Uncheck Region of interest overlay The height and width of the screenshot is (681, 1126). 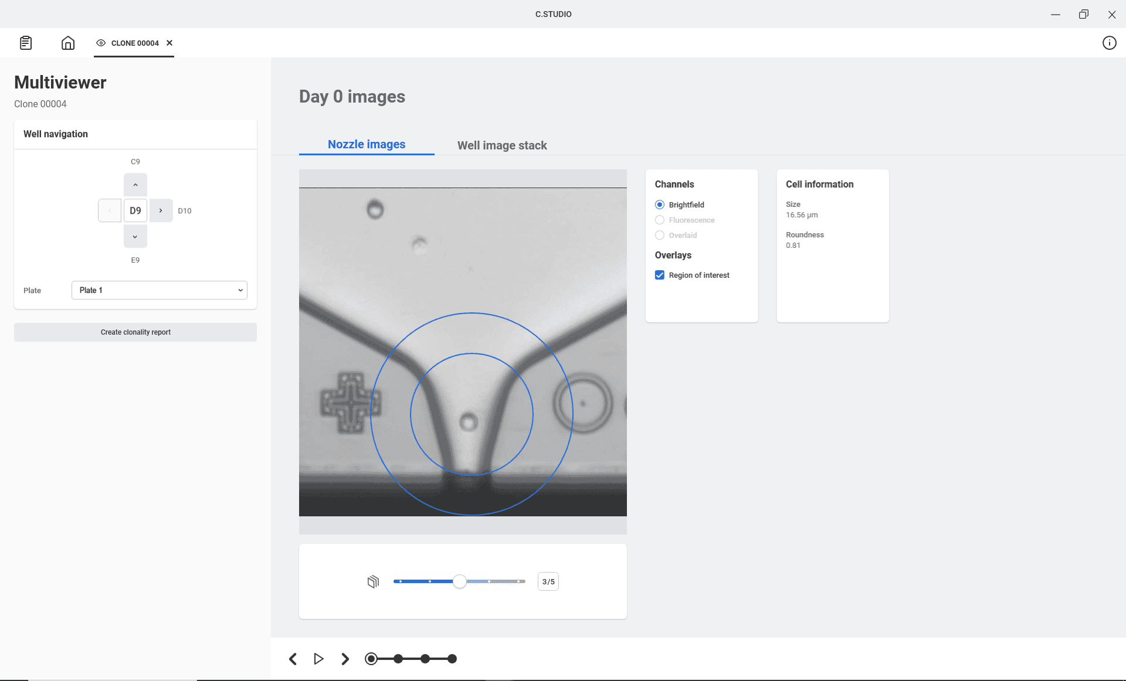[660, 275]
